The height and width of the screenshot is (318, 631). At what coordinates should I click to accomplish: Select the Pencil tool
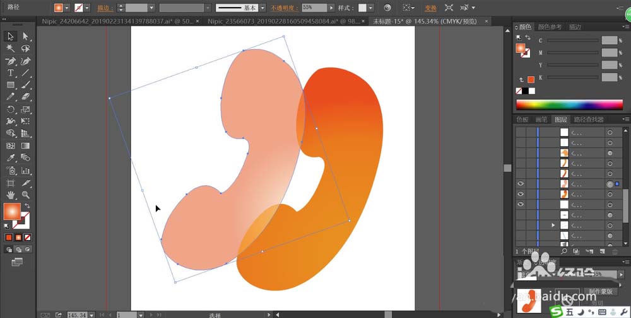point(11,97)
